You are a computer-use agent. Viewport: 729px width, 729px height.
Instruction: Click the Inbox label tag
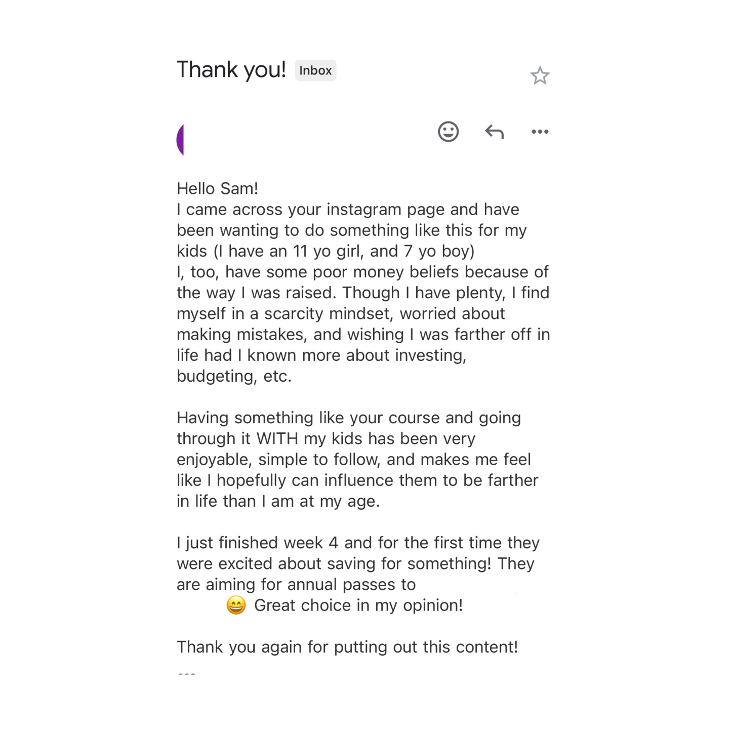315,70
